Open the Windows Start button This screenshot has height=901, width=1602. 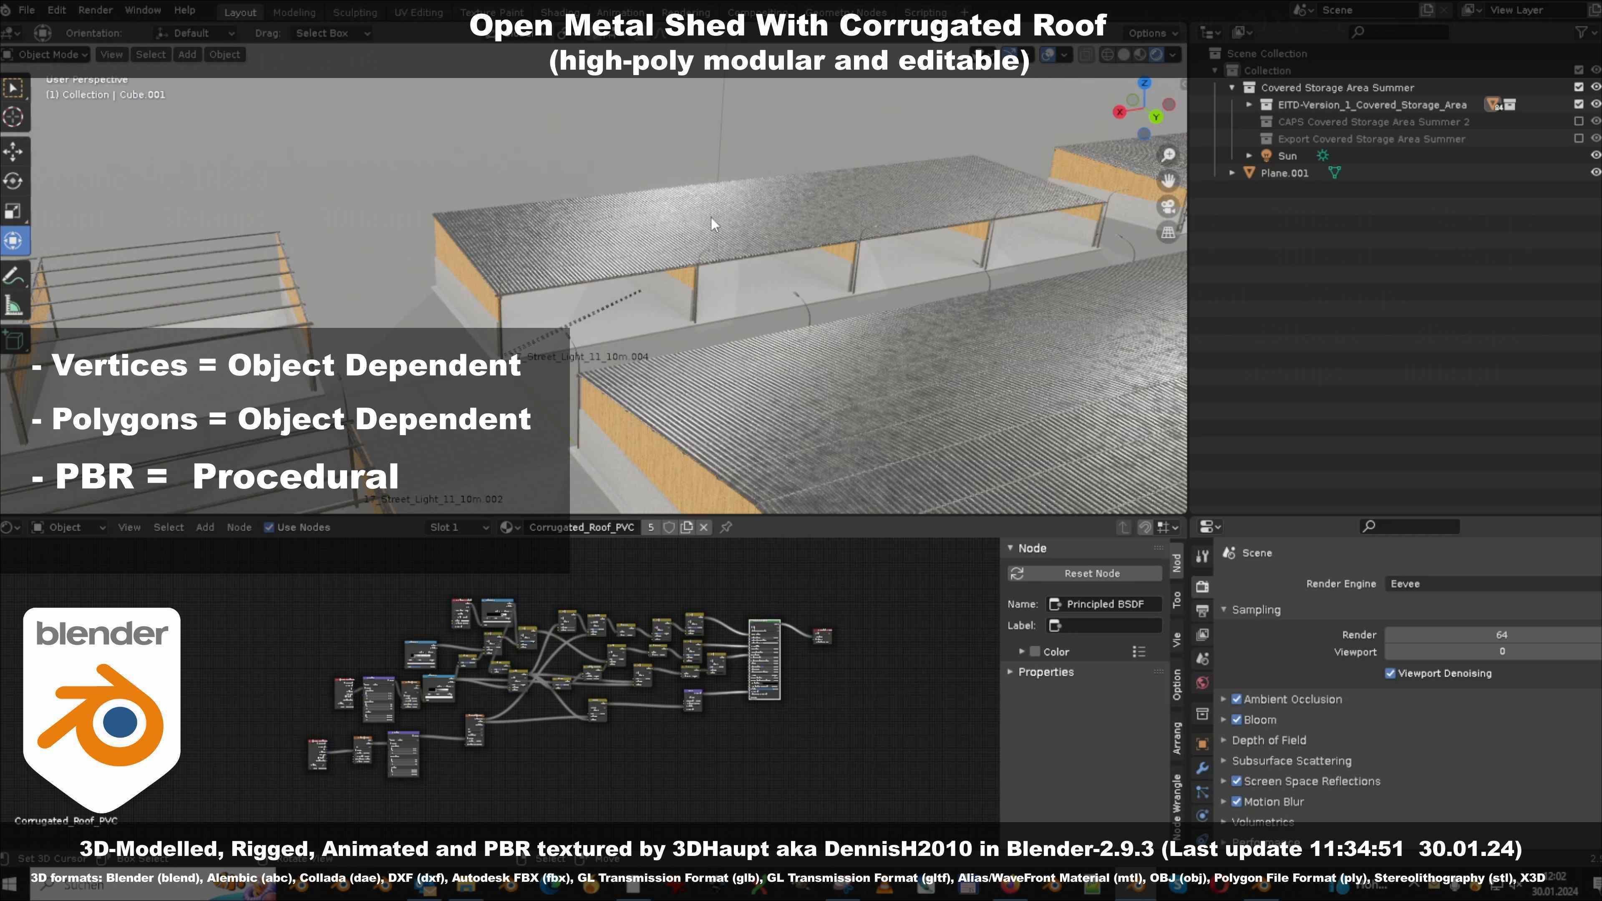point(10,885)
